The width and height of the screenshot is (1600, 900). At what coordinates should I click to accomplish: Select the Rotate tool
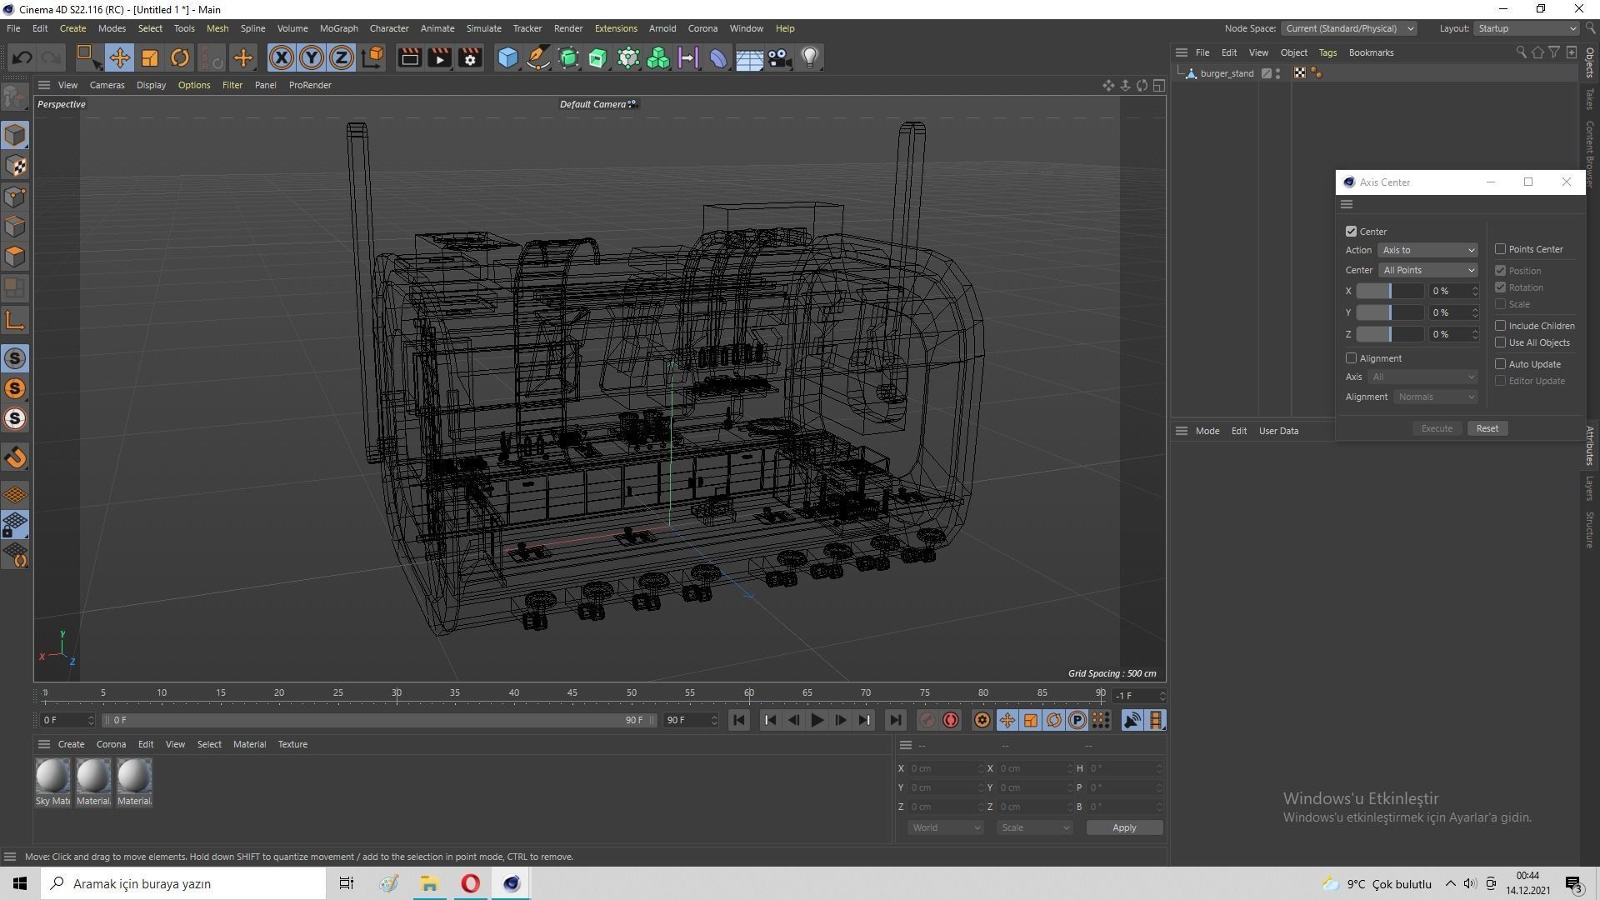click(x=180, y=57)
